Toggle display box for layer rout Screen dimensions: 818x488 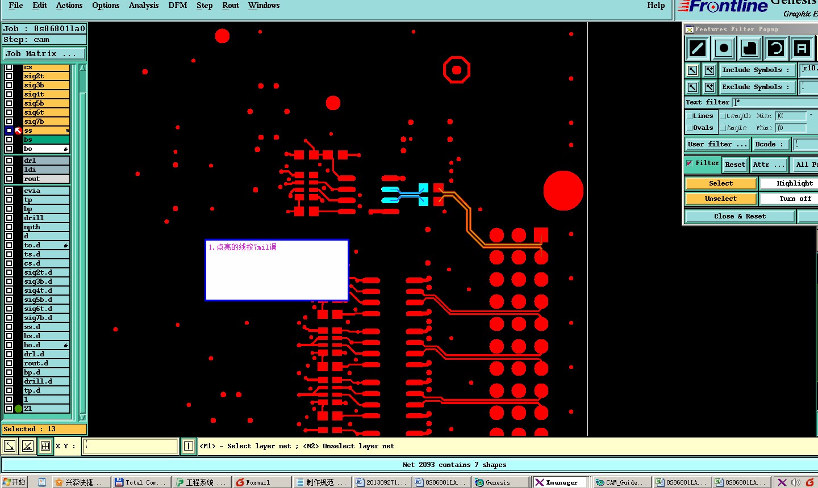tap(9, 179)
